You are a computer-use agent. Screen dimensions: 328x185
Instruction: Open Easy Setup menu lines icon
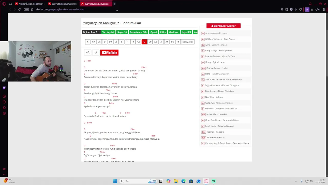(324, 10)
